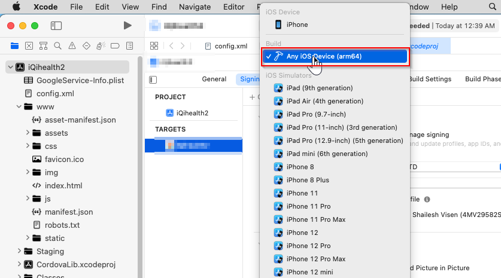Image resolution: width=501 pixels, height=278 pixels.
Task: Open the Issue navigator warning icon
Action: pos(72,46)
